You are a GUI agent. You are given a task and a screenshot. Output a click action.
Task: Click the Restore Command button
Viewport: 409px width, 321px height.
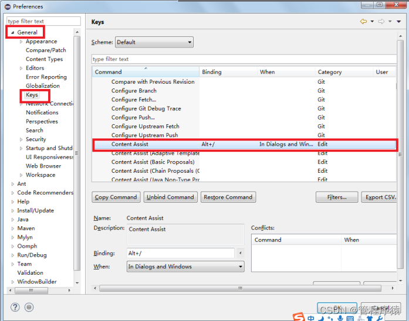228,197
